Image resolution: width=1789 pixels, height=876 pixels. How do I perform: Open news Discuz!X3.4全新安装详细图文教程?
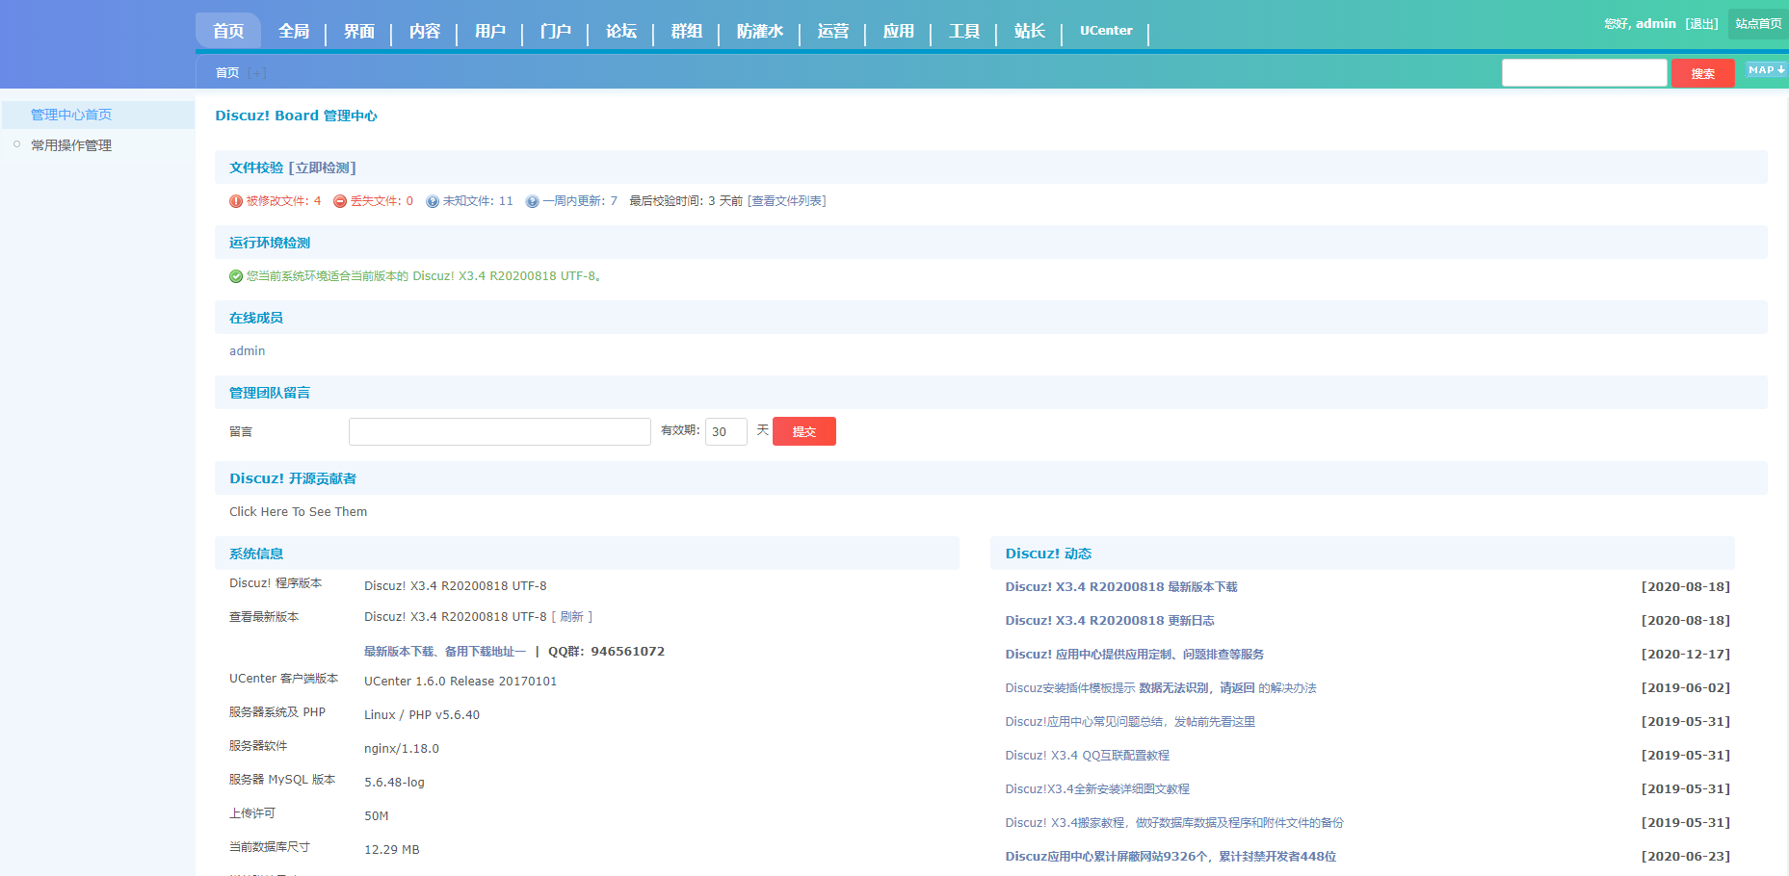point(1097,789)
